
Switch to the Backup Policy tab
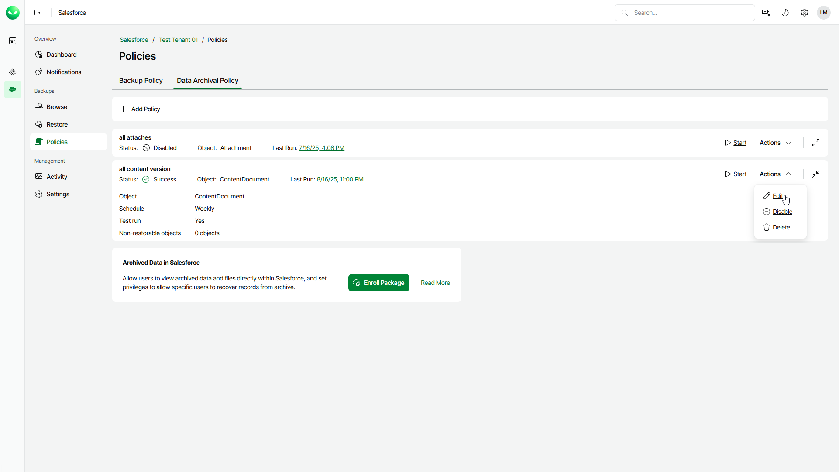(x=141, y=80)
